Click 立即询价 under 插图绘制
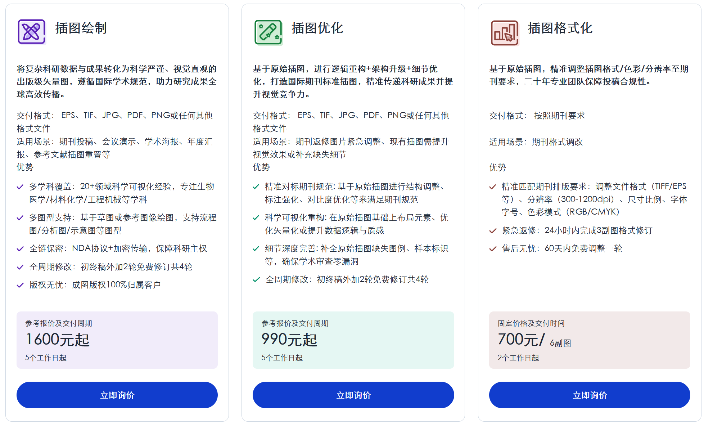704x422 pixels. tap(117, 395)
